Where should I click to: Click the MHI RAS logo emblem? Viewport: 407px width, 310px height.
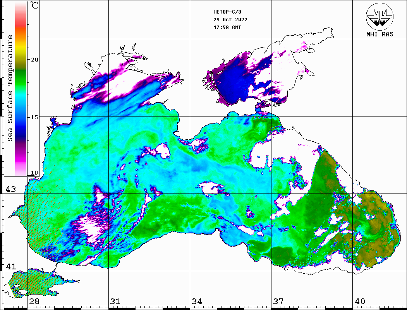point(380,16)
